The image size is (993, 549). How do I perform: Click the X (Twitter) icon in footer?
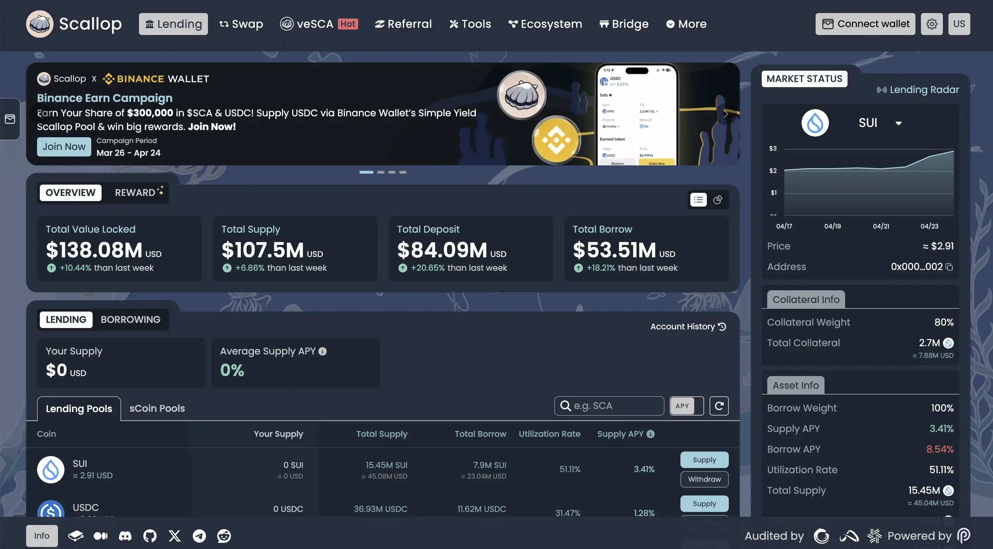coord(175,536)
